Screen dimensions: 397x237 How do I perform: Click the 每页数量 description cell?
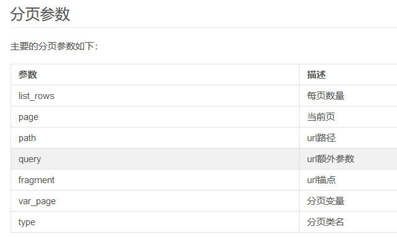(x=348, y=96)
